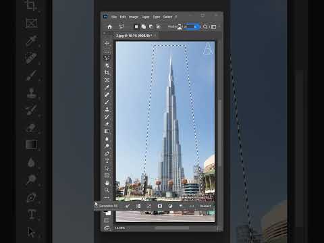This screenshot has width=324, height=243.
Task: Select the Path Selection tool
Action: coord(107,168)
